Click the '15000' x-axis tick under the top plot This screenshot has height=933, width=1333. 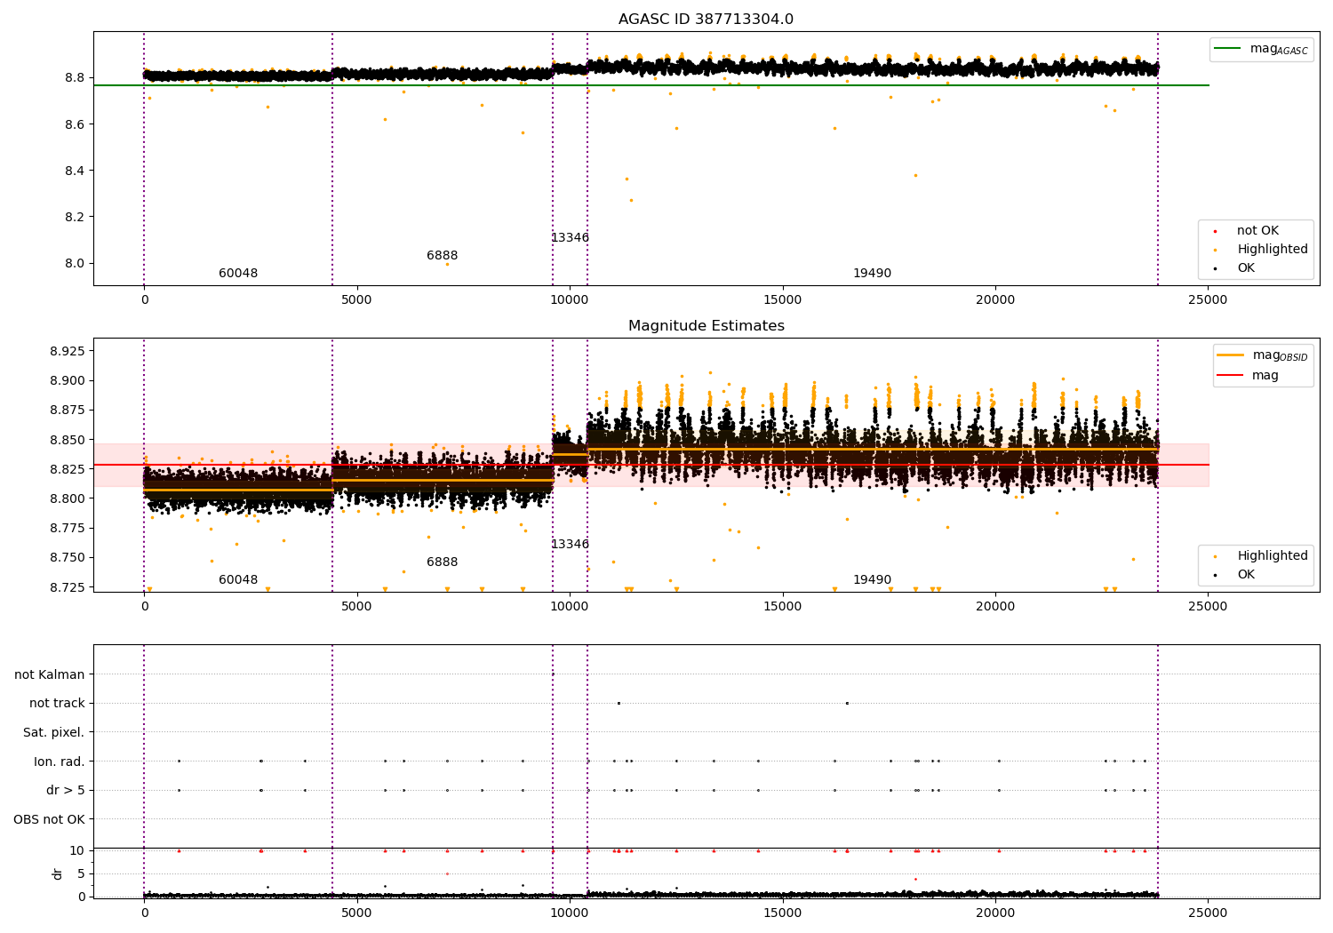(782, 300)
